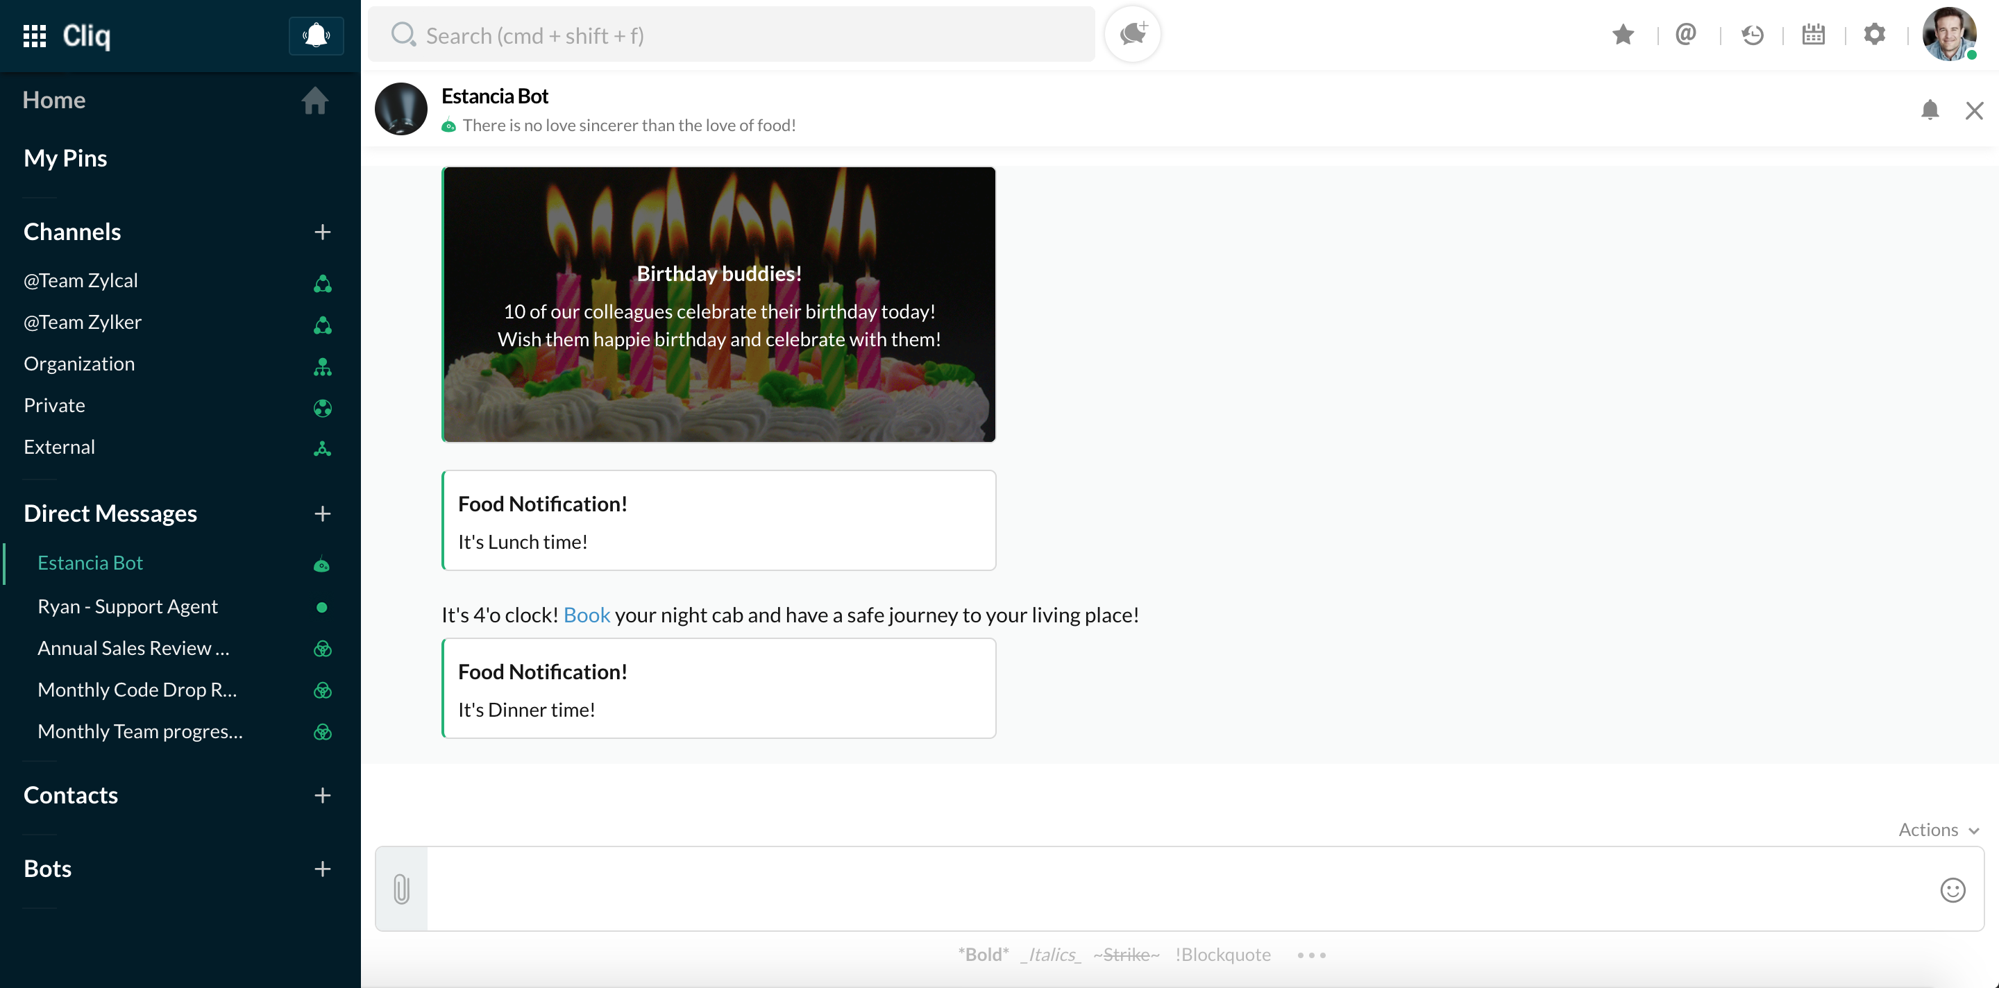This screenshot has height=988, width=1999.
Task: Open calendar icon in top bar
Action: [x=1813, y=35]
